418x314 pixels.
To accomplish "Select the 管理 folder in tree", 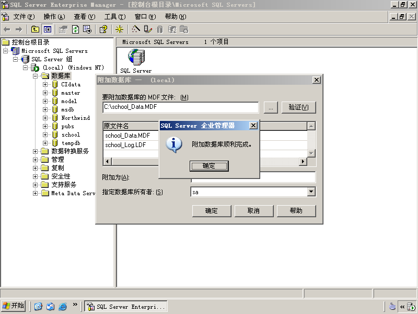I will tap(57, 160).
